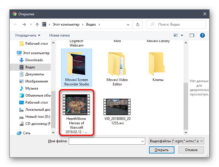Open 'Новый том (D:)' drive

(35, 117)
